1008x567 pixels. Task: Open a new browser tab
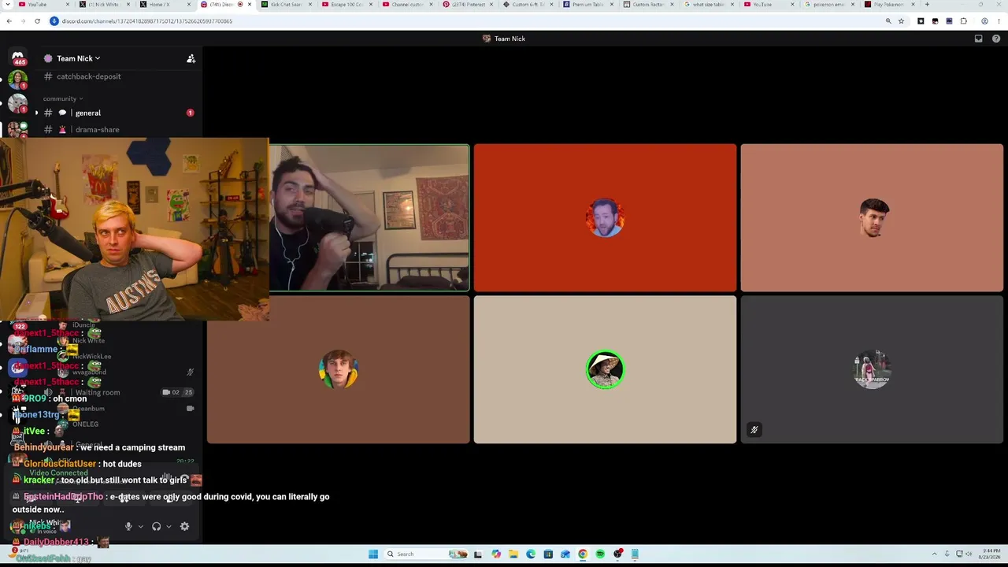pyautogui.click(x=927, y=5)
